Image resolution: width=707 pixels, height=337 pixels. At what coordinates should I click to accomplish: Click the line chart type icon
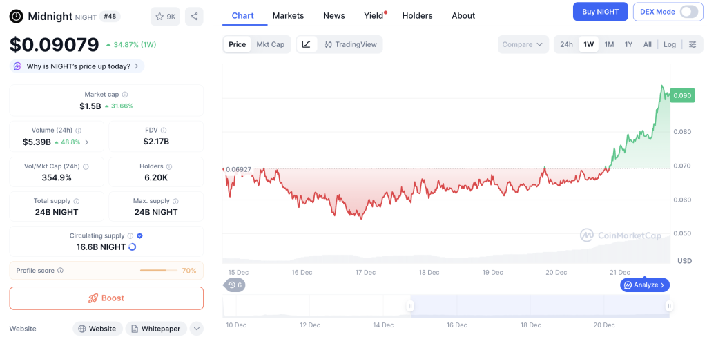tap(307, 44)
